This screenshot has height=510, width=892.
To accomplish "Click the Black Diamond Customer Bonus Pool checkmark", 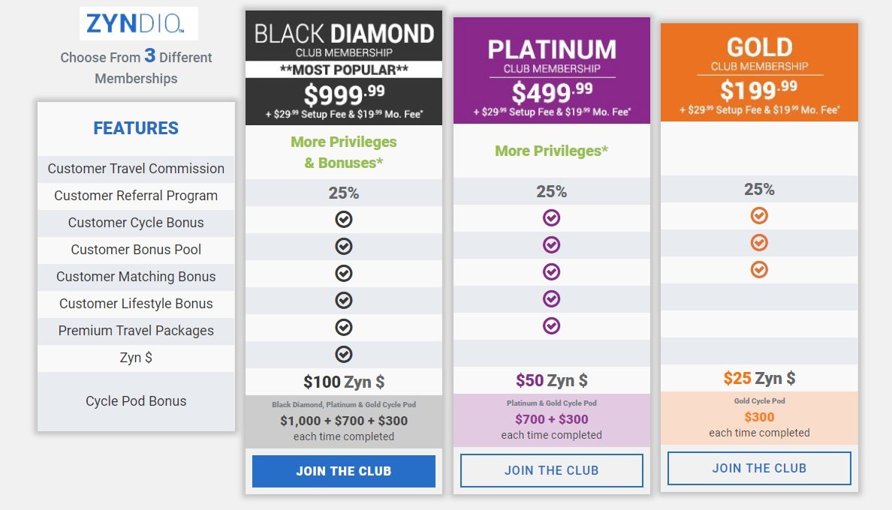I will [344, 246].
